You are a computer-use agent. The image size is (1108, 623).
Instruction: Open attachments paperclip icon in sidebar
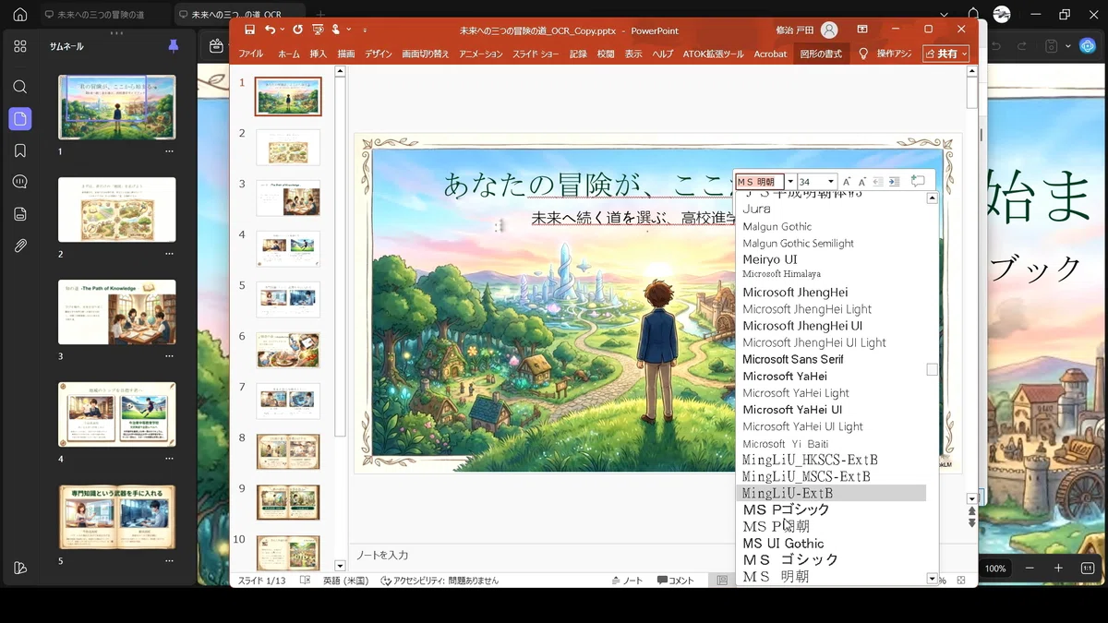point(20,246)
